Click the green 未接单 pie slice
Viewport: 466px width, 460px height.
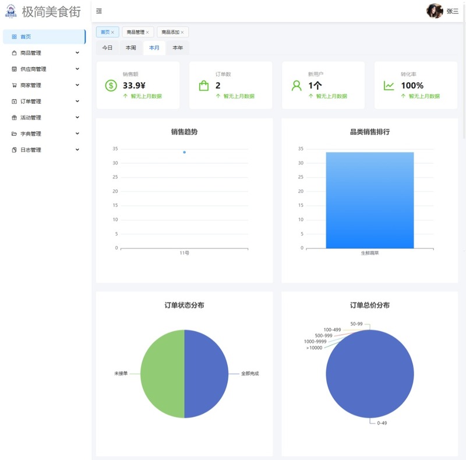(163, 374)
